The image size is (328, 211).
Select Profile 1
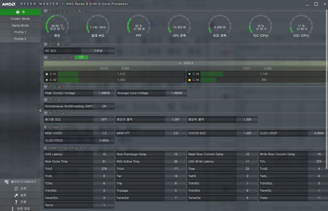click(20, 32)
